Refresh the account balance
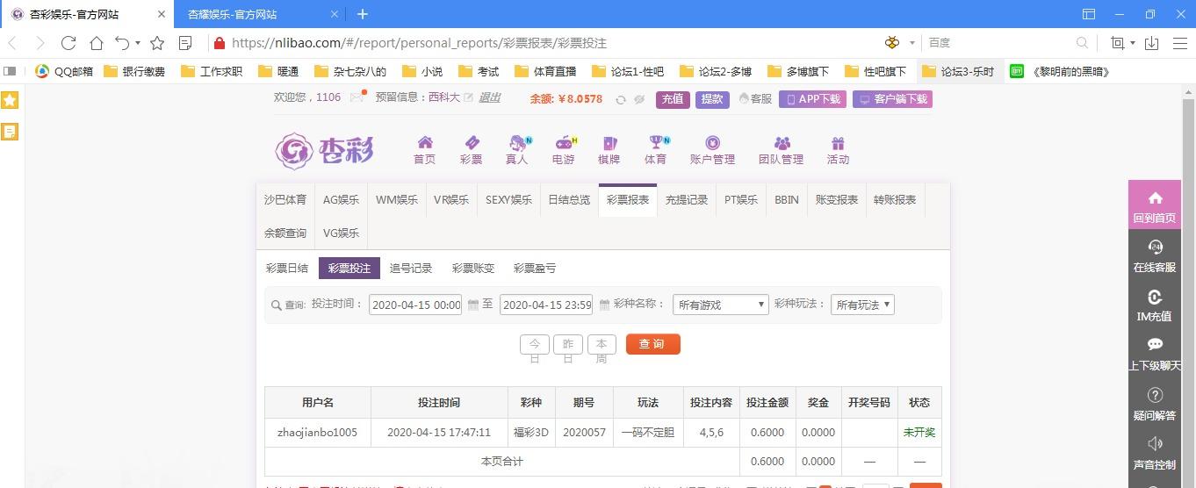Viewport: 1196px width, 488px height. point(621,99)
